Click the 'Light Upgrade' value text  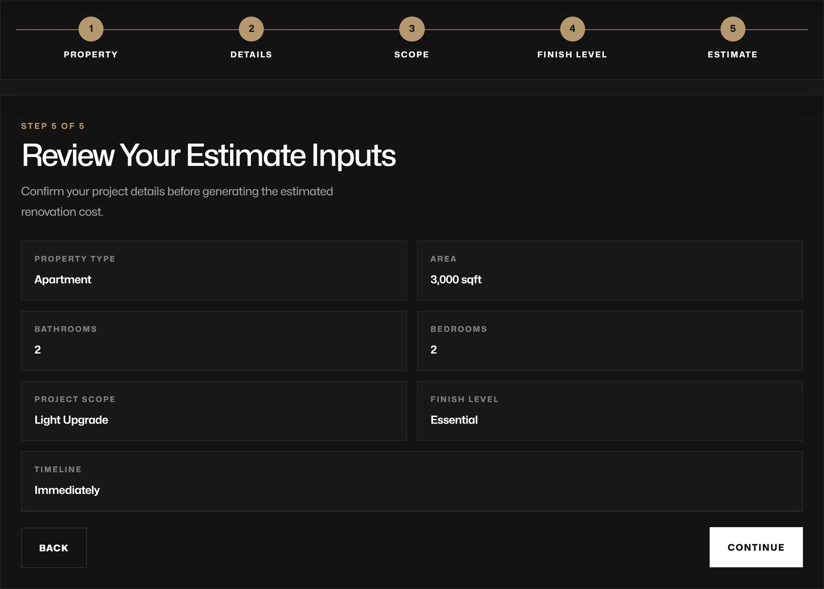click(x=71, y=420)
